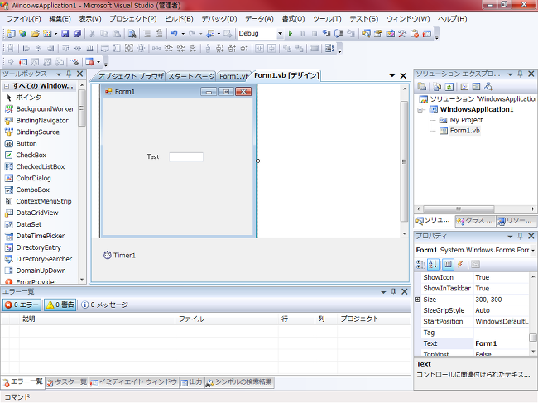Image resolution: width=538 pixels, height=403 pixels.
Task: Toggle auto-hide pin on ツールボックス panel
Action: [x=69, y=74]
